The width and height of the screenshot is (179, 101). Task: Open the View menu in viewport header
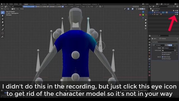tap(17, 9)
